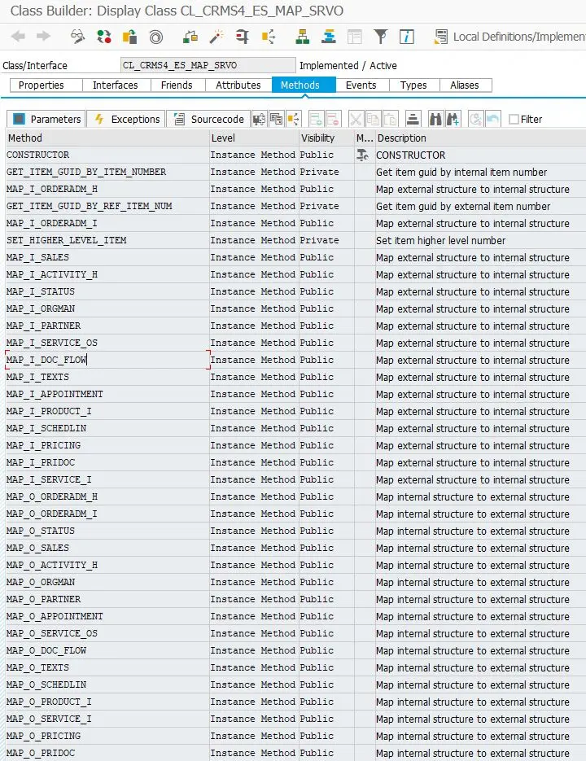Select the CONSTRUCTOR method cell
This screenshot has width=586, height=761.
(x=107, y=155)
